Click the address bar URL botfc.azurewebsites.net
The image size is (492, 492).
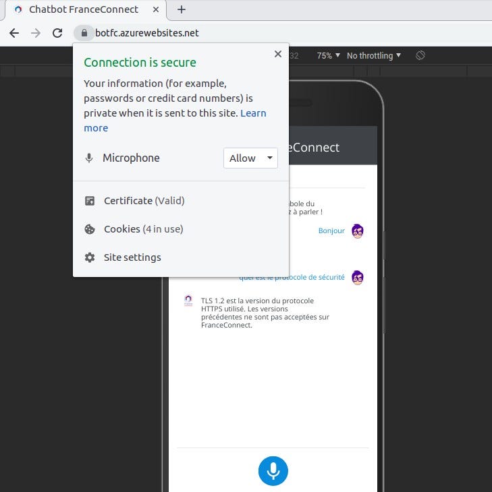coord(147,33)
